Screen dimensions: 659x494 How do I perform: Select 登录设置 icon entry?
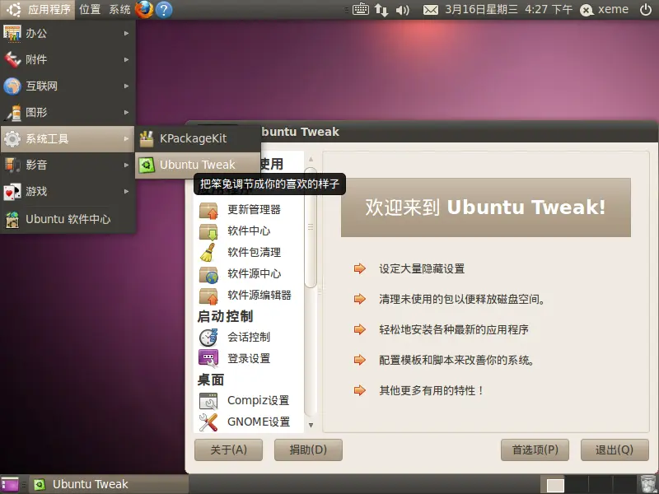pyautogui.click(x=248, y=359)
